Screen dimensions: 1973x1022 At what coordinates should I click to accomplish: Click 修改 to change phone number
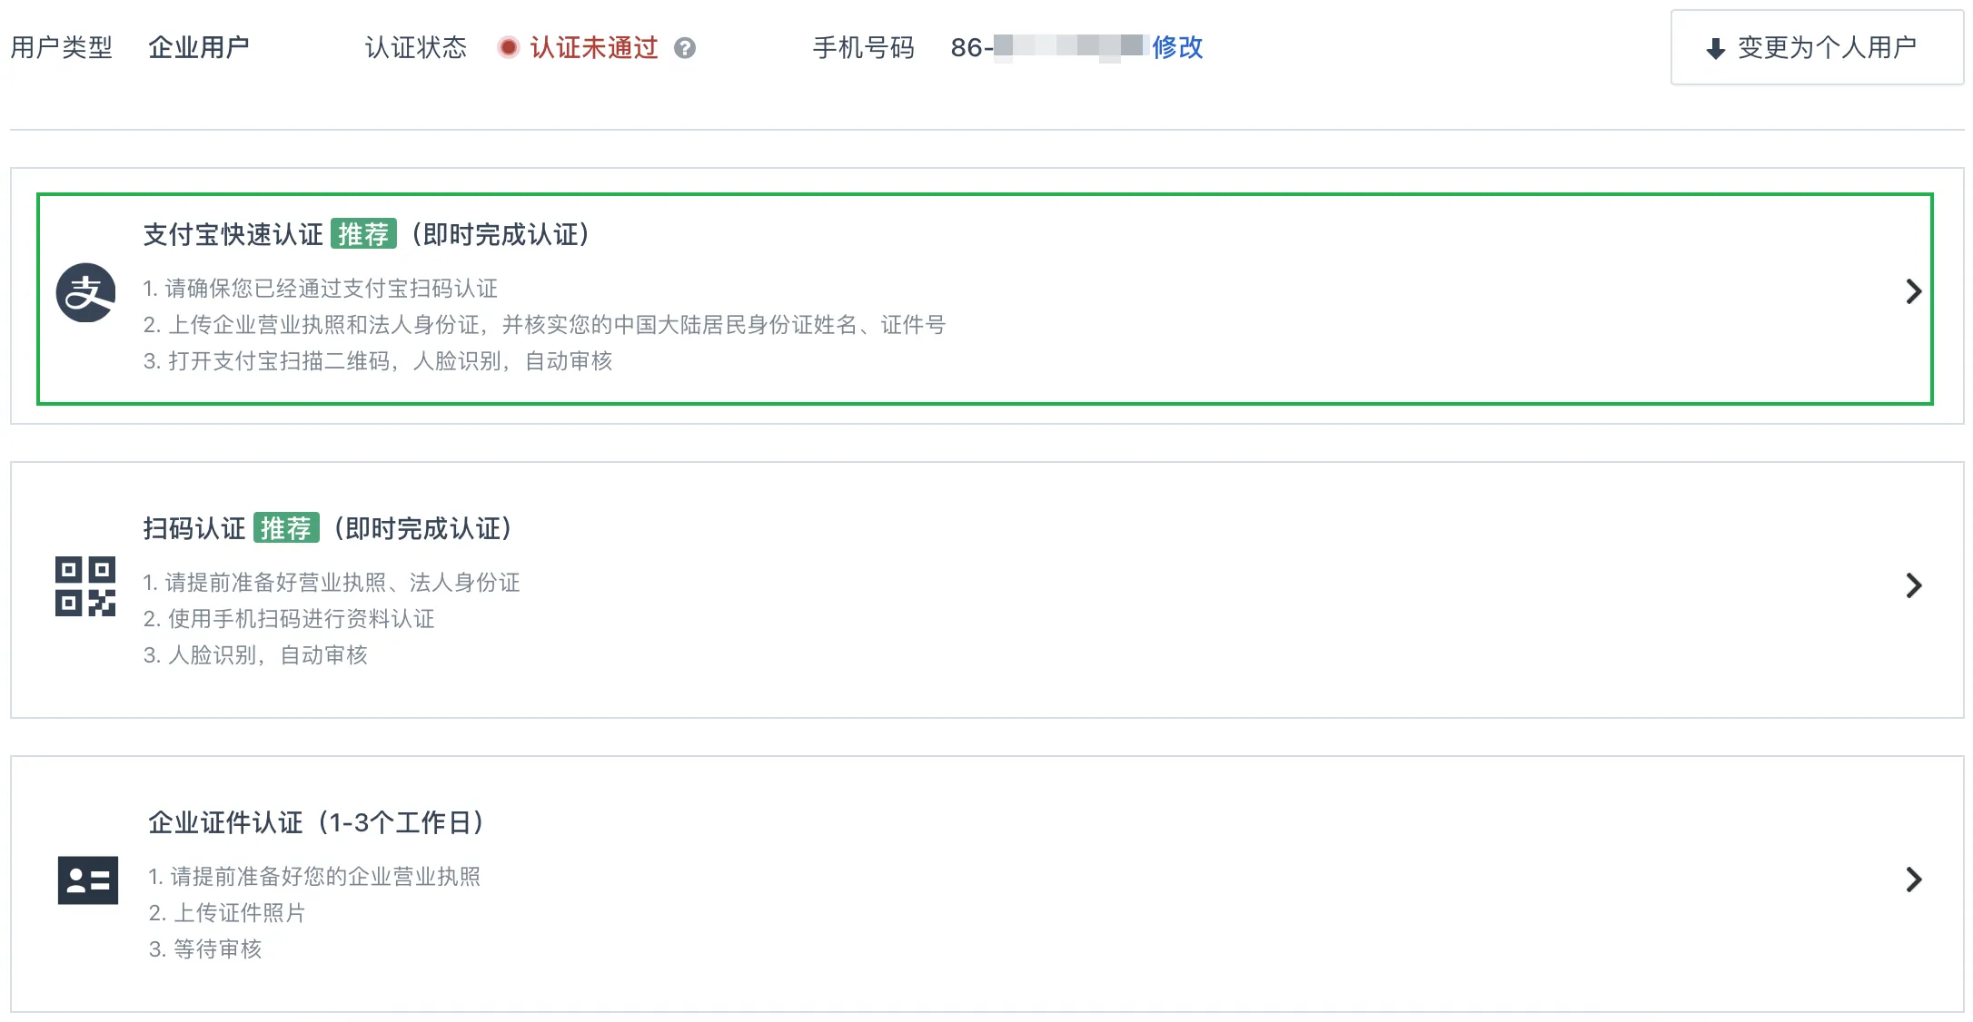point(1177,47)
